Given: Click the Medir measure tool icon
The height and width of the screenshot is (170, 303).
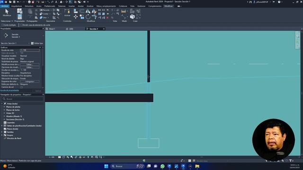Looking at the screenshot, I should coord(124,17).
